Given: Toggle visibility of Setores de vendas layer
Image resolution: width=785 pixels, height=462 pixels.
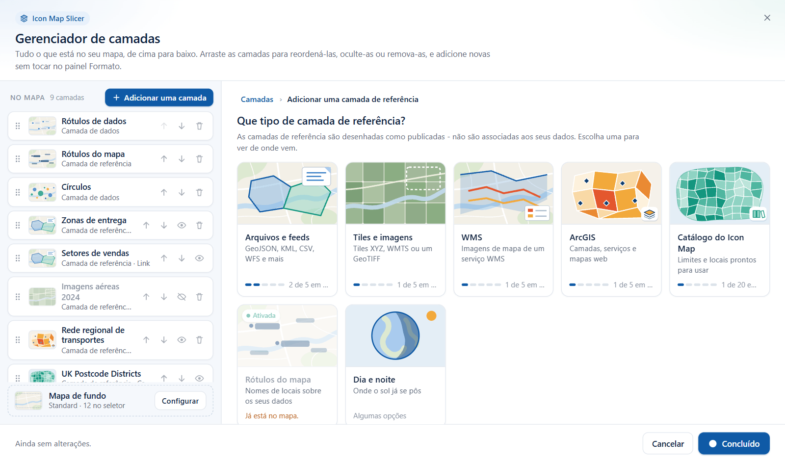Looking at the screenshot, I should [199, 258].
